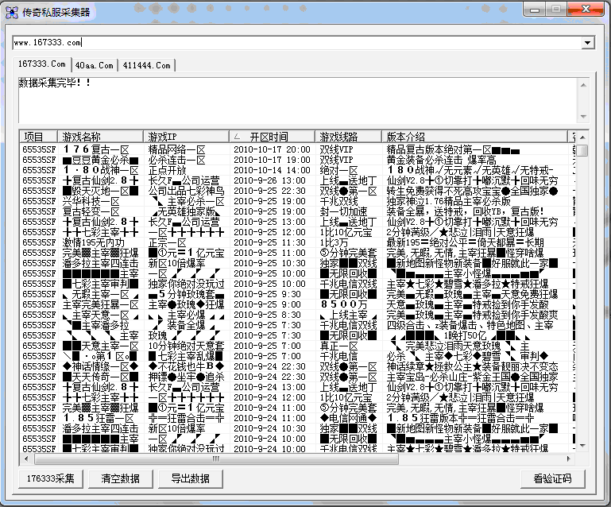The image size is (611, 507).
Task: Click the 导出数据 export button
Action: click(x=190, y=478)
